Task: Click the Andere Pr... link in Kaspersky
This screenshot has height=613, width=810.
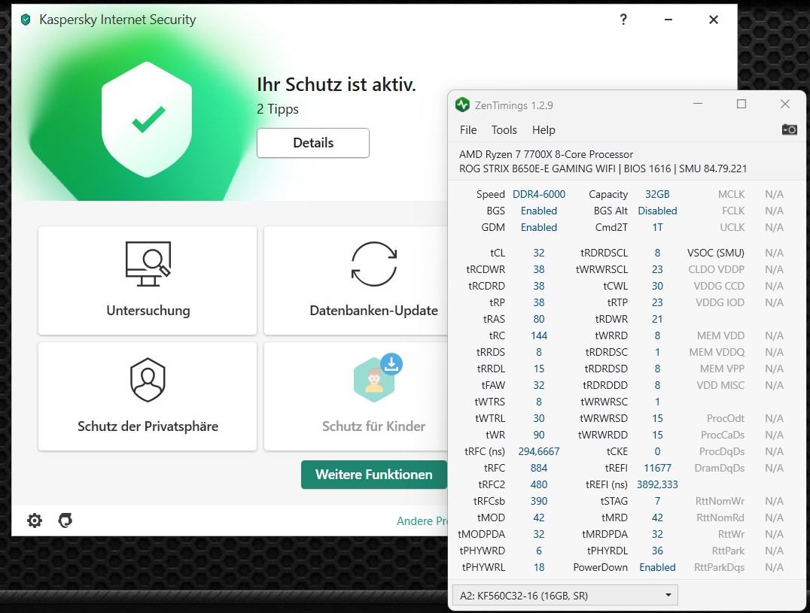Action: coord(422,520)
